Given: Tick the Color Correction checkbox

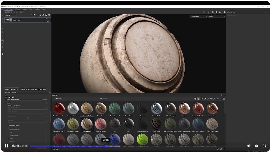Looking at the screenshot, I should 46,129.
